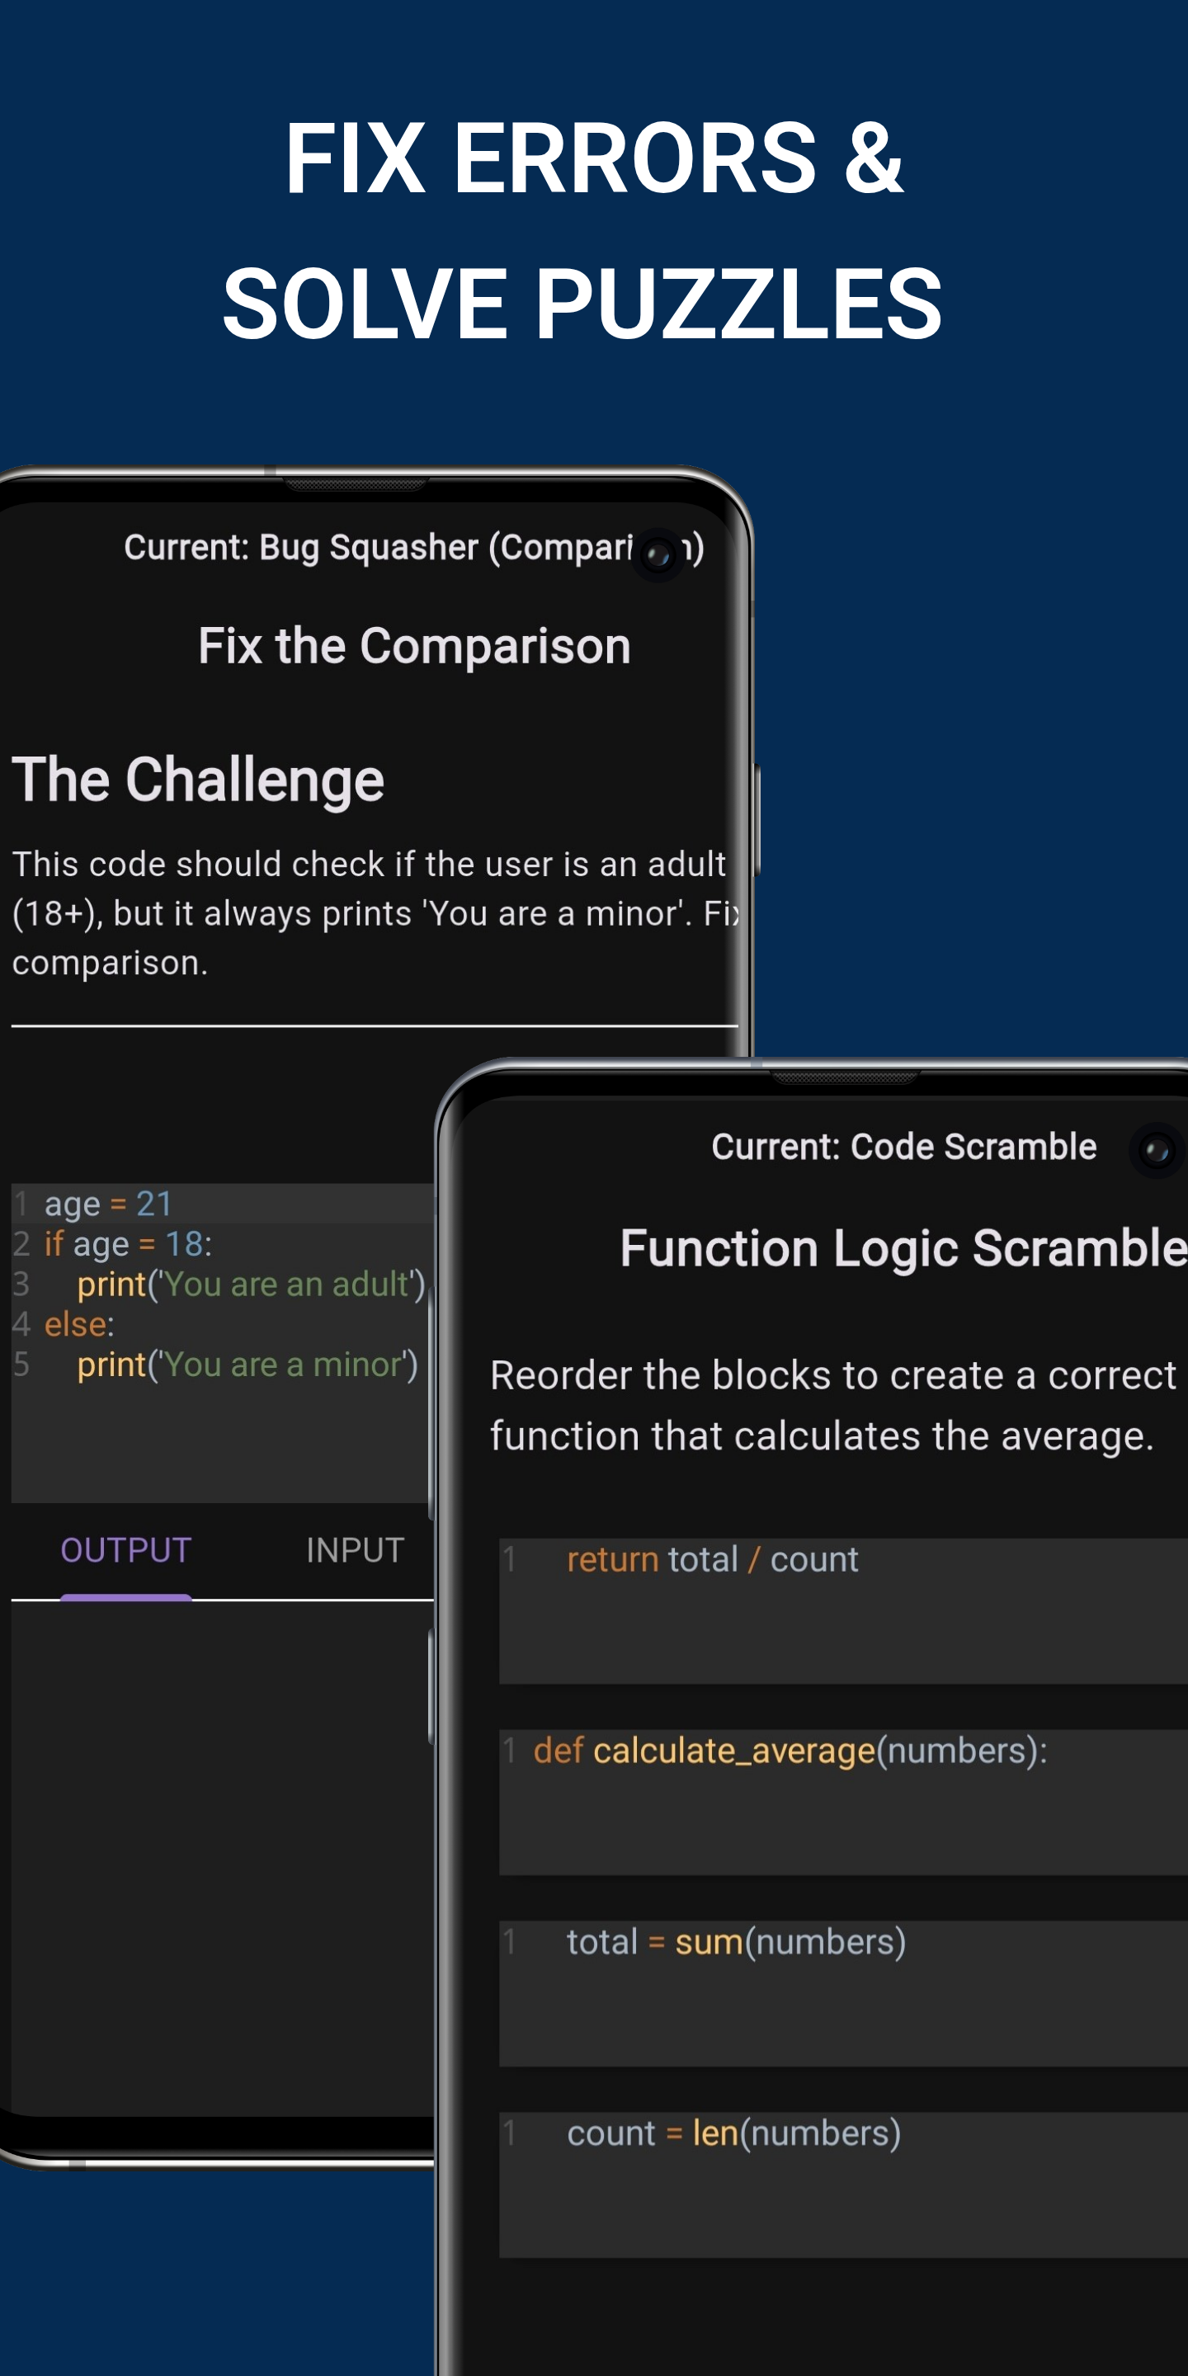Switch to the OUTPUT tab
The width and height of the screenshot is (1188, 2376).
125,1550
